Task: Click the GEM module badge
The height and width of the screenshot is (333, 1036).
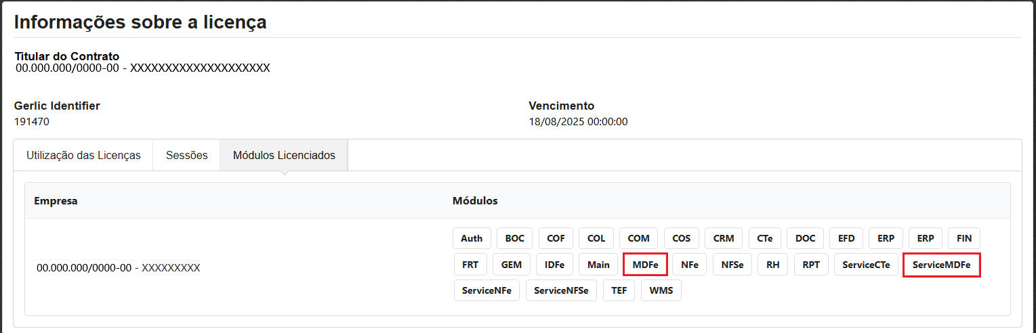Action: [512, 265]
